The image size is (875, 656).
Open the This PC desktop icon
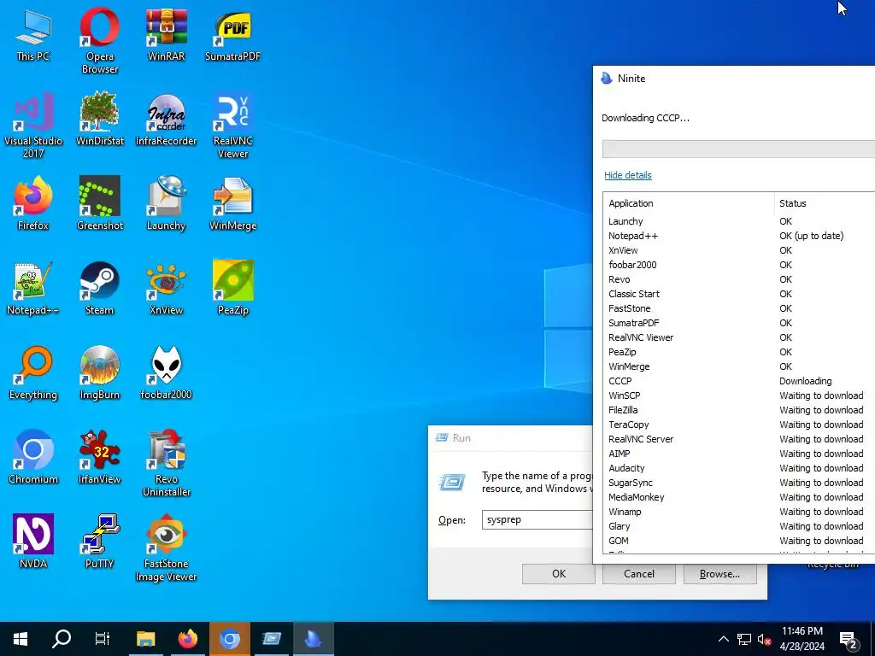tap(33, 34)
